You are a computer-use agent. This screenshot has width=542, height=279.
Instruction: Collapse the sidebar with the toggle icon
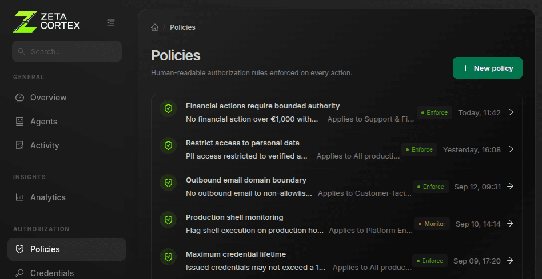click(x=111, y=22)
